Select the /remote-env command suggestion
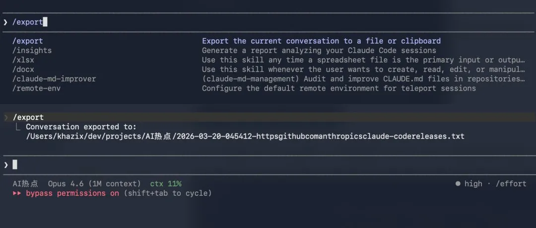The height and width of the screenshot is (228, 536). 36,88
